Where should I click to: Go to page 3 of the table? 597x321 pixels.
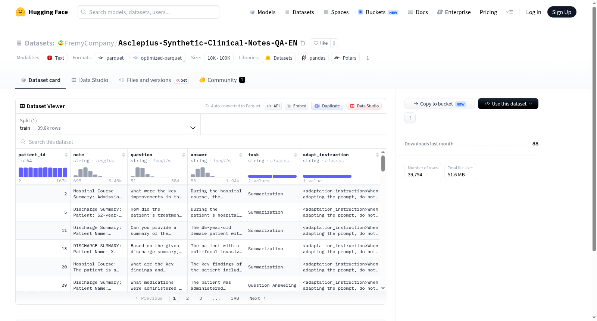pos(200,298)
